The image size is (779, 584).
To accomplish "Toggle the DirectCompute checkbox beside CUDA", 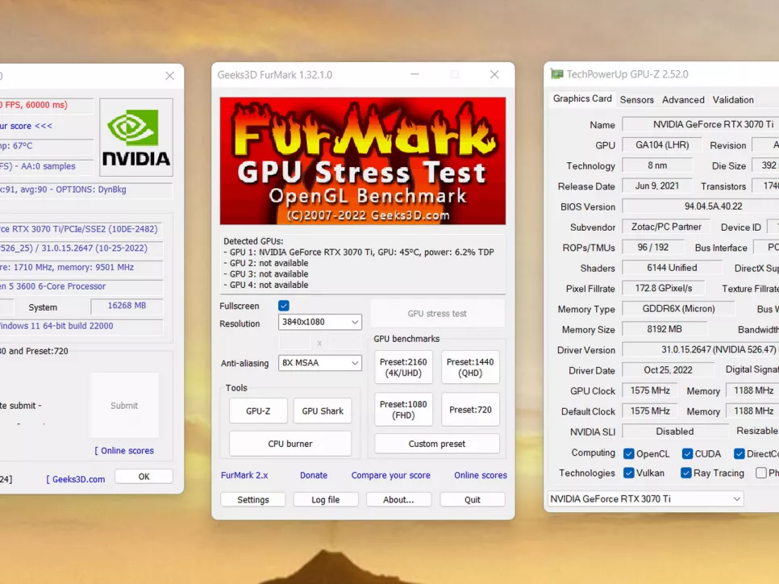I will (x=739, y=453).
